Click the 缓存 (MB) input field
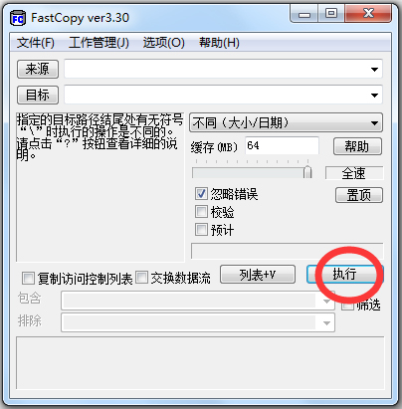Viewport: 402px width, 409px height. click(x=282, y=145)
